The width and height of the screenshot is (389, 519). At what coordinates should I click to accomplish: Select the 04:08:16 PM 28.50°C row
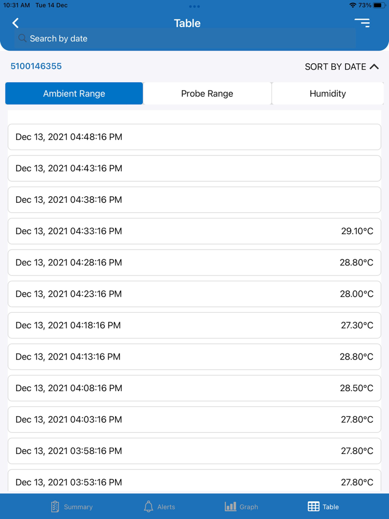coord(194,388)
